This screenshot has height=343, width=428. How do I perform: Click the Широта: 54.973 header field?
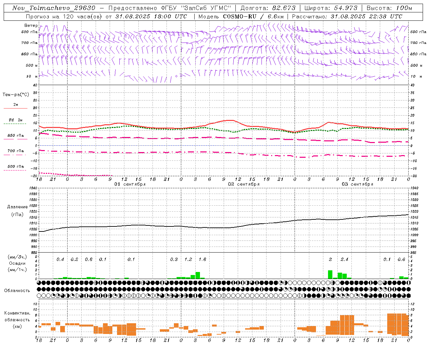tap(331, 8)
